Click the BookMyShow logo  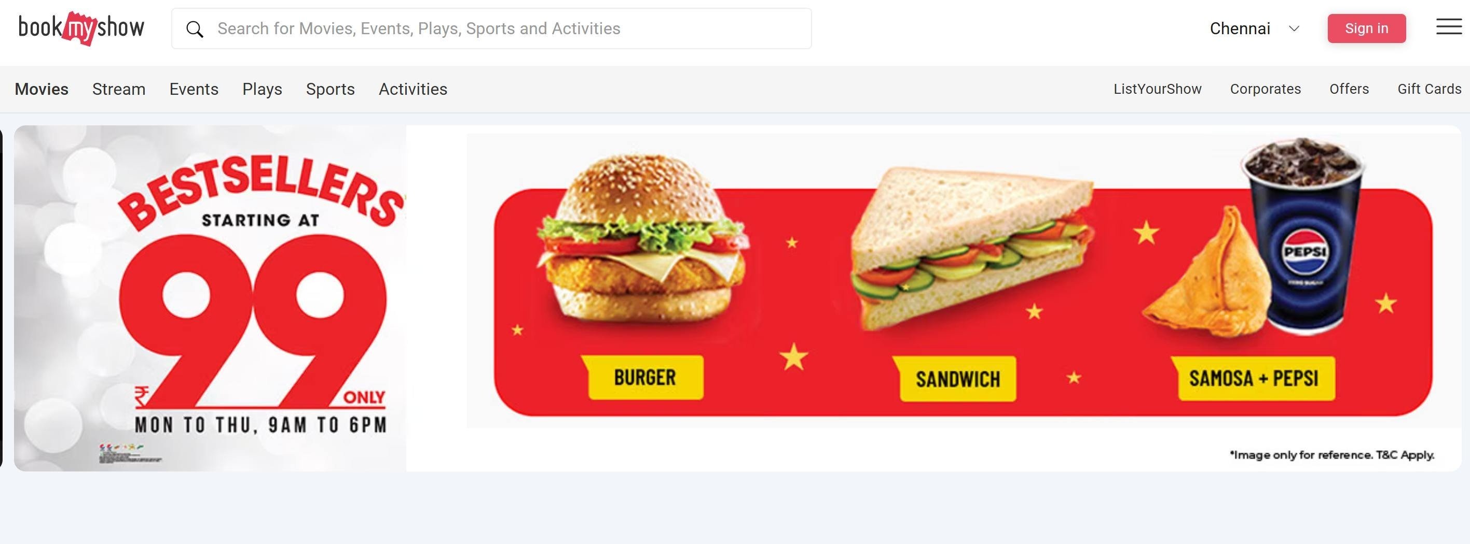pyautogui.click(x=81, y=28)
